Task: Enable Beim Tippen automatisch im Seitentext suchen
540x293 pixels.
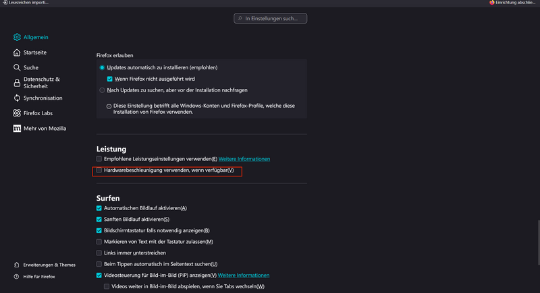Action: click(x=99, y=264)
